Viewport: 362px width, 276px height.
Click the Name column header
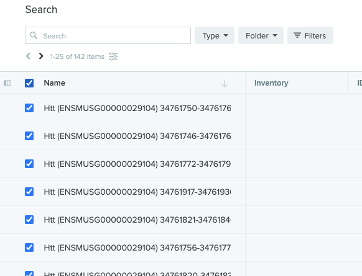tap(55, 83)
